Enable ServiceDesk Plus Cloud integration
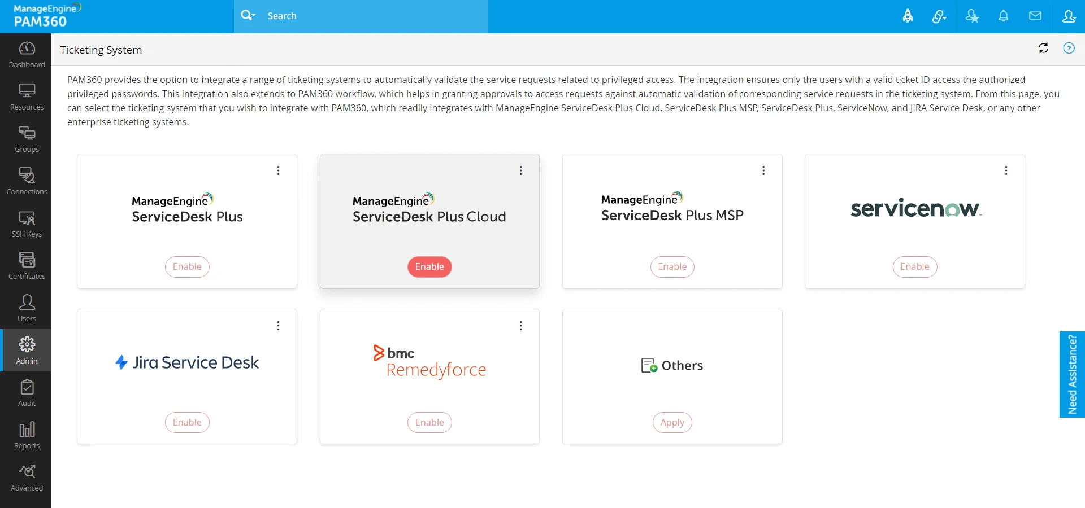This screenshot has height=508, width=1085. click(x=429, y=266)
